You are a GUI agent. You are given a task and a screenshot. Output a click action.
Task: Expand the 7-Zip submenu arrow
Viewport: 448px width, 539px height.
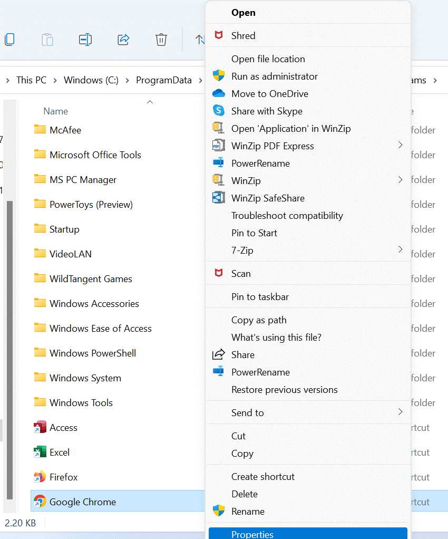pyautogui.click(x=400, y=249)
